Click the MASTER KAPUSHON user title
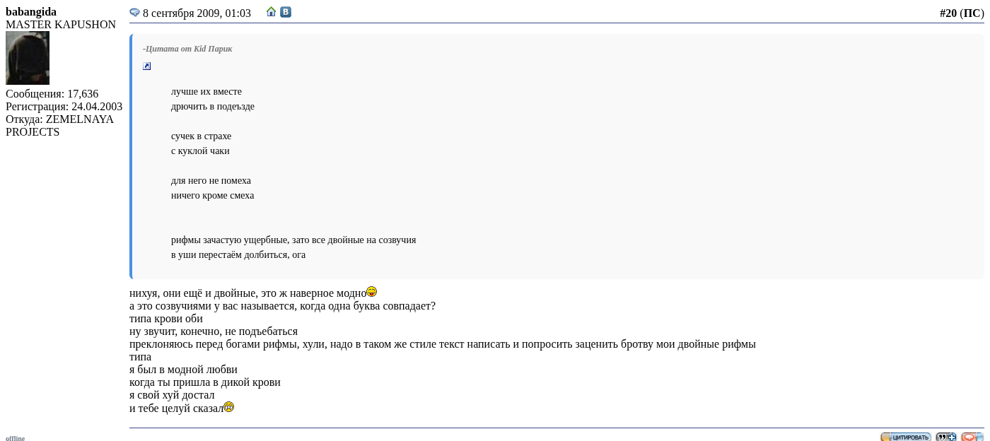 pos(61,25)
